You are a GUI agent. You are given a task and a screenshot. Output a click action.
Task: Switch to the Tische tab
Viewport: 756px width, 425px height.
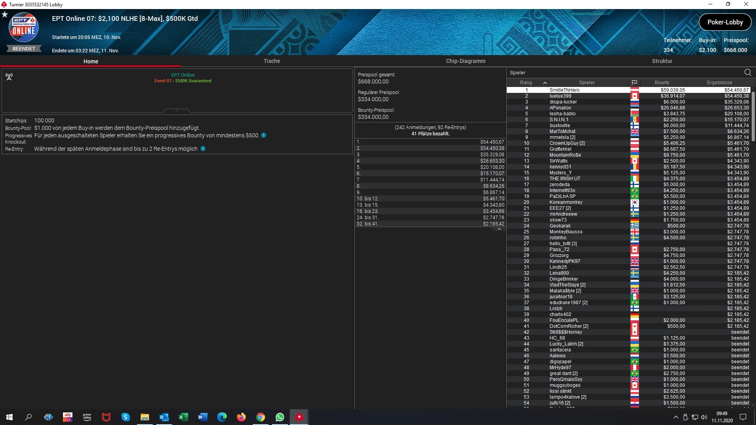coord(272,61)
